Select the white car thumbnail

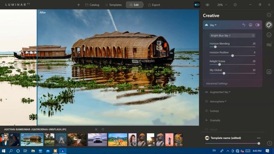tap(97, 140)
